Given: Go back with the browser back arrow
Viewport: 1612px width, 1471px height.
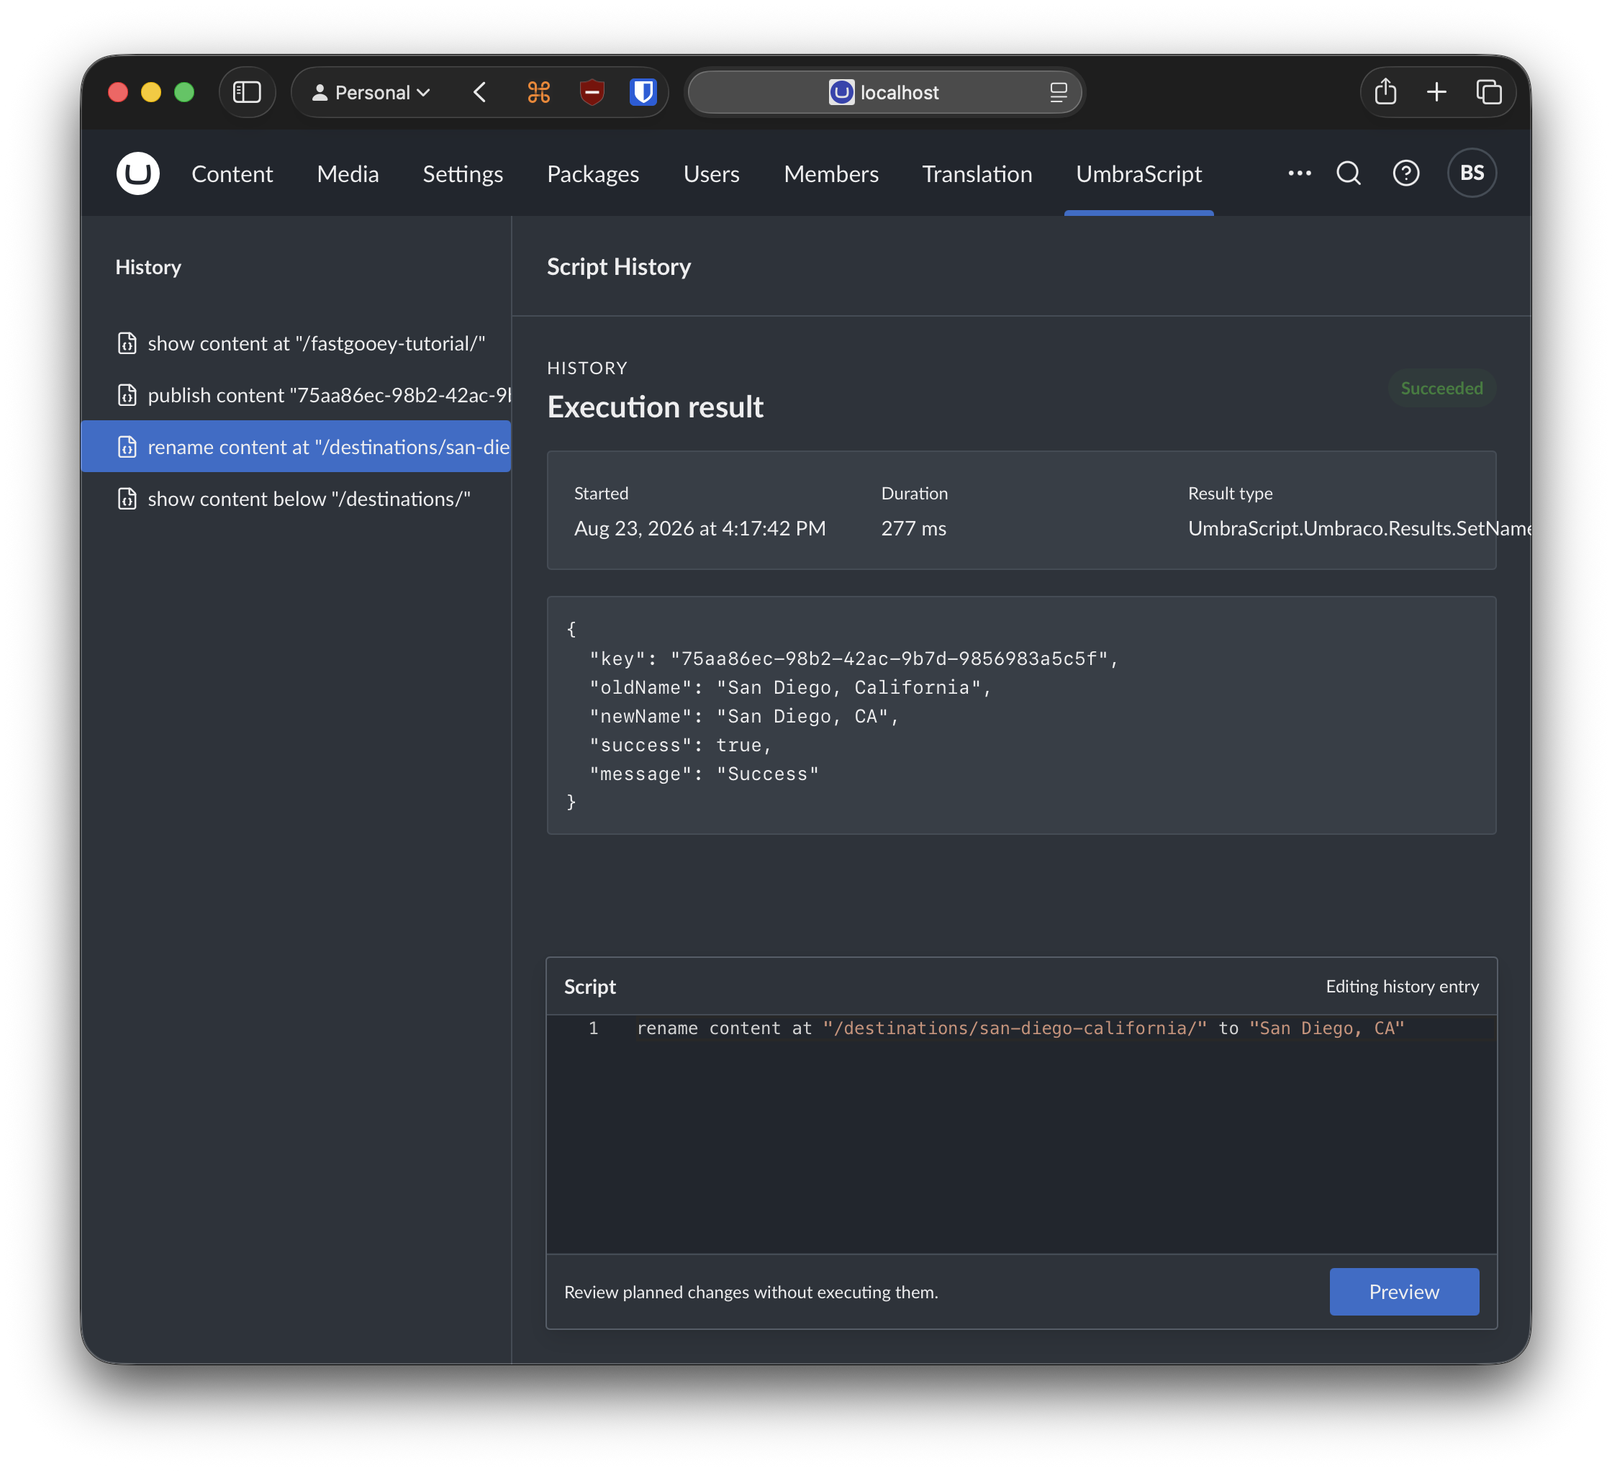Looking at the screenshot, I should coord(480,93).
